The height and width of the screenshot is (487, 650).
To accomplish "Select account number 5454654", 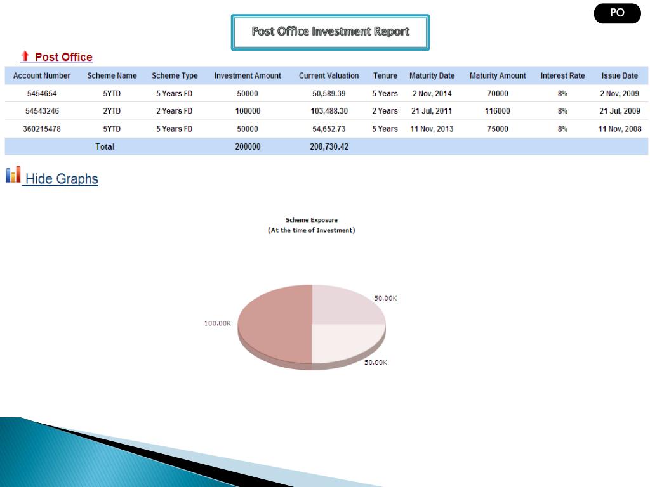I will [x=41, y=94].
